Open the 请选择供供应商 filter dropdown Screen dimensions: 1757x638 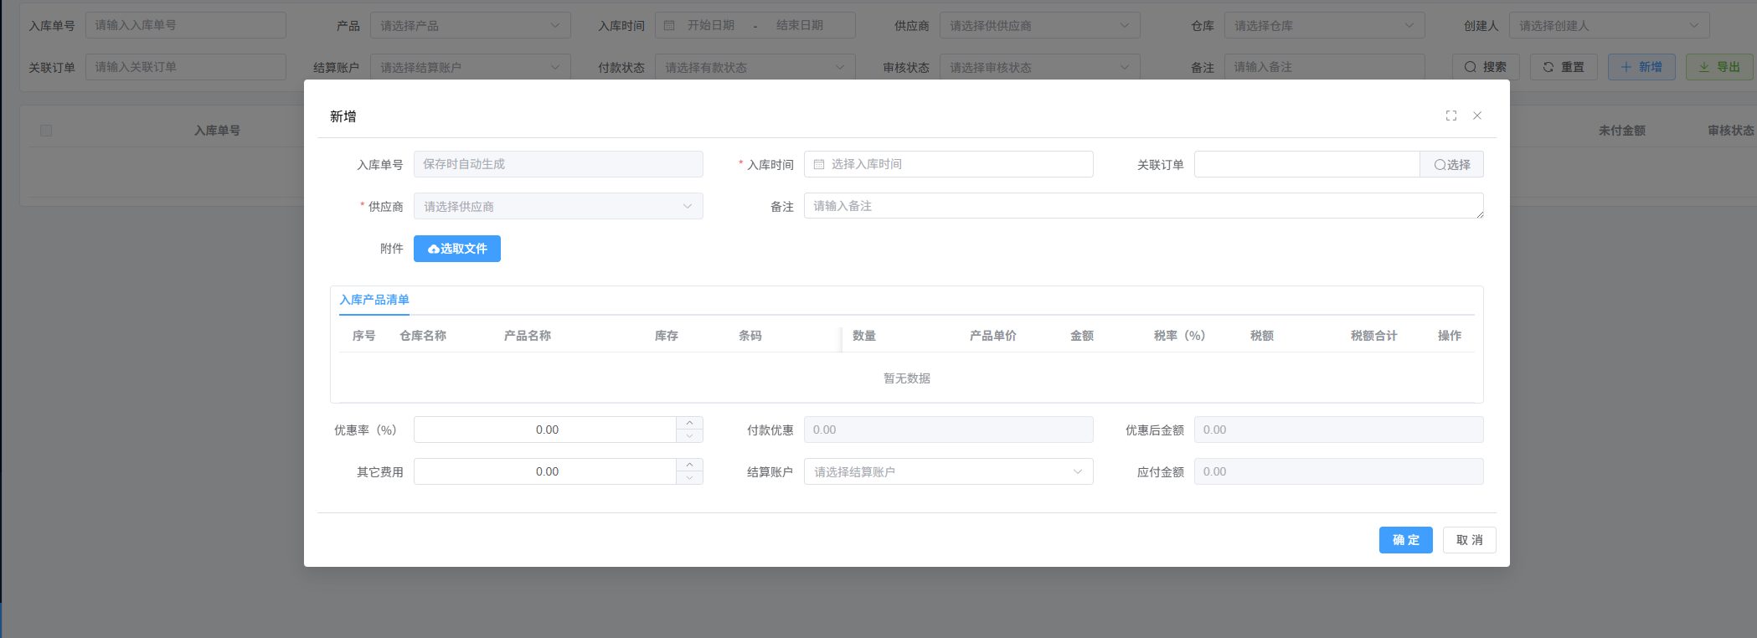tap(1040, 25)
